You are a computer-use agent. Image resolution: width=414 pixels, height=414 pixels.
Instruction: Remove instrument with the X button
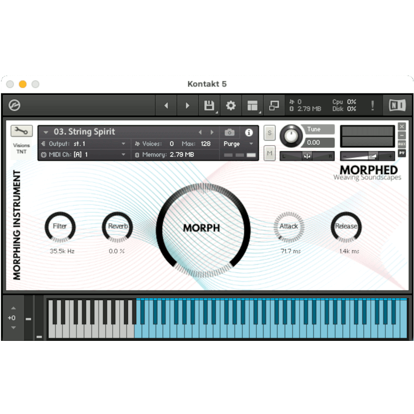click(402, 126)
